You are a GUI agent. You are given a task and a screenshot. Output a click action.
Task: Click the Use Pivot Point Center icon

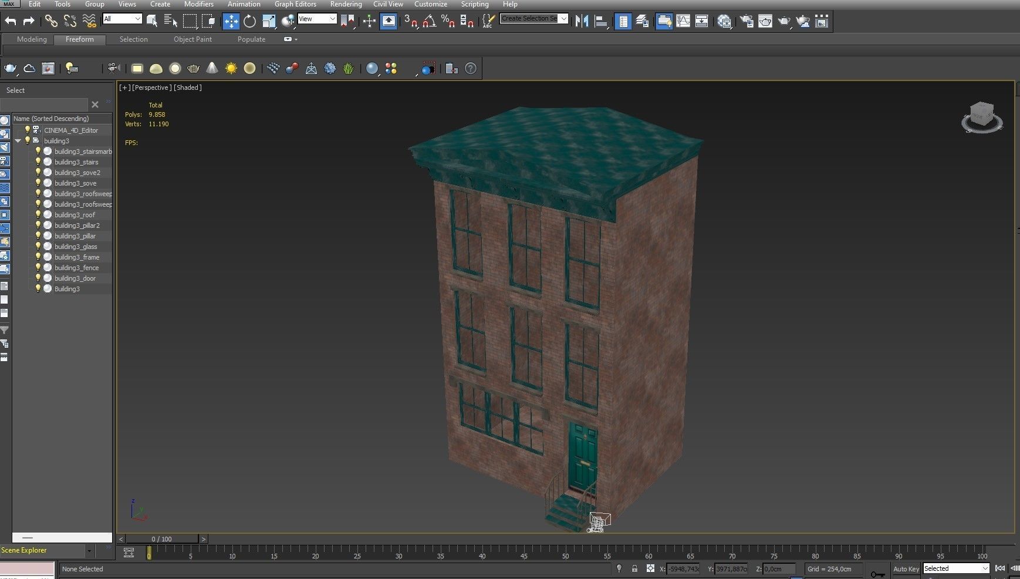point(347,21)
